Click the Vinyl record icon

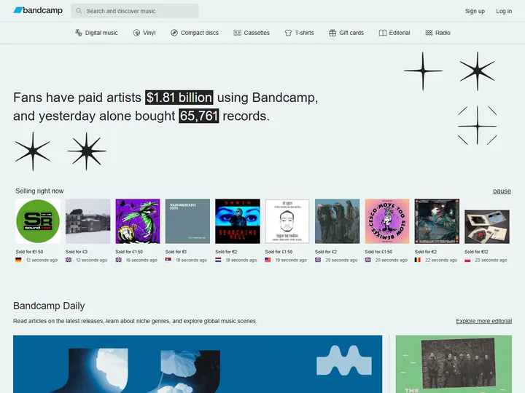pyautogui.click(x=136, y=33)
